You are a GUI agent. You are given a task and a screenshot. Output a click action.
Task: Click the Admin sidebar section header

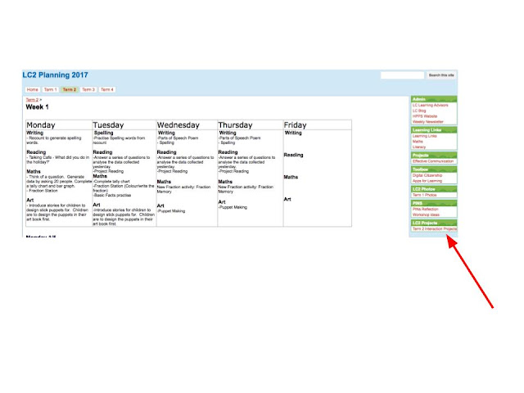[434, 99]
